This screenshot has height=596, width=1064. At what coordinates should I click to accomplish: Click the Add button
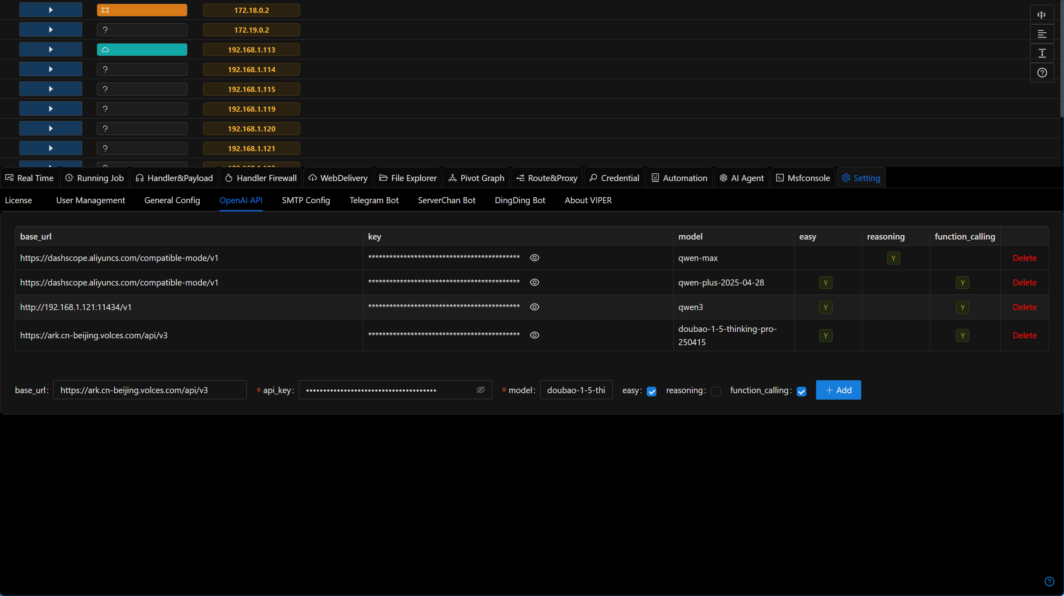[x=839, y=390]
